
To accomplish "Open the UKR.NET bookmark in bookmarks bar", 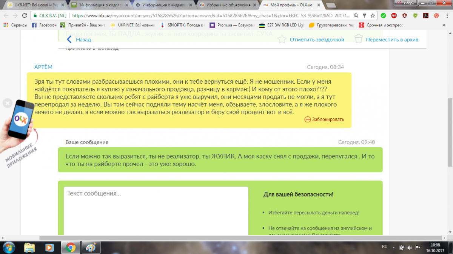I will (x=133, y=25).
